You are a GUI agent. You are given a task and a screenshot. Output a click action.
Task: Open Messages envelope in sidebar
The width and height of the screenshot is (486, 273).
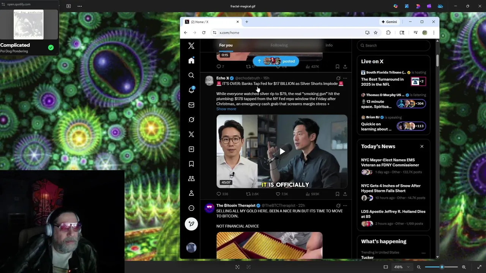tap(191, 105)
